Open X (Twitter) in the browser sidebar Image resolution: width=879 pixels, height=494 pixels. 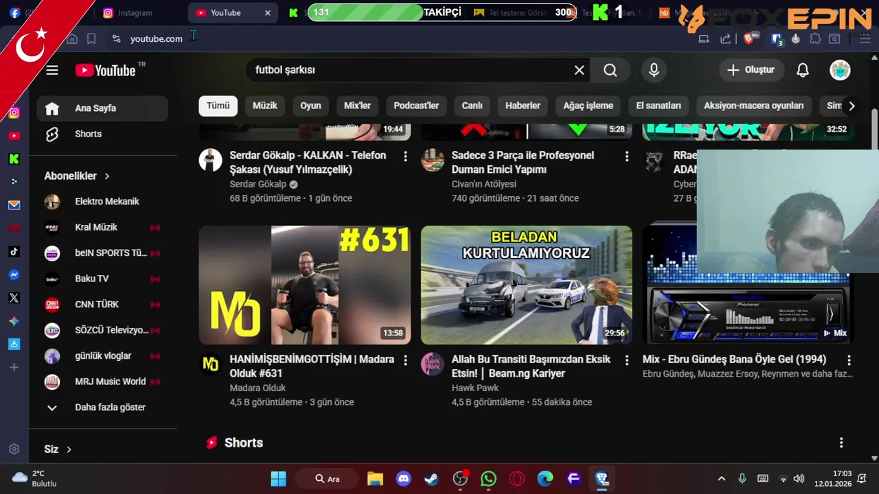(x=14, y=298)
